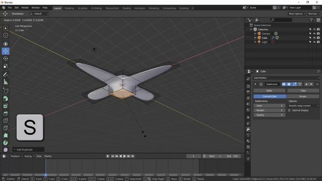Switch to the Modeling workspace tab
This screenshot has width=322, height=181.
point(69,9)
